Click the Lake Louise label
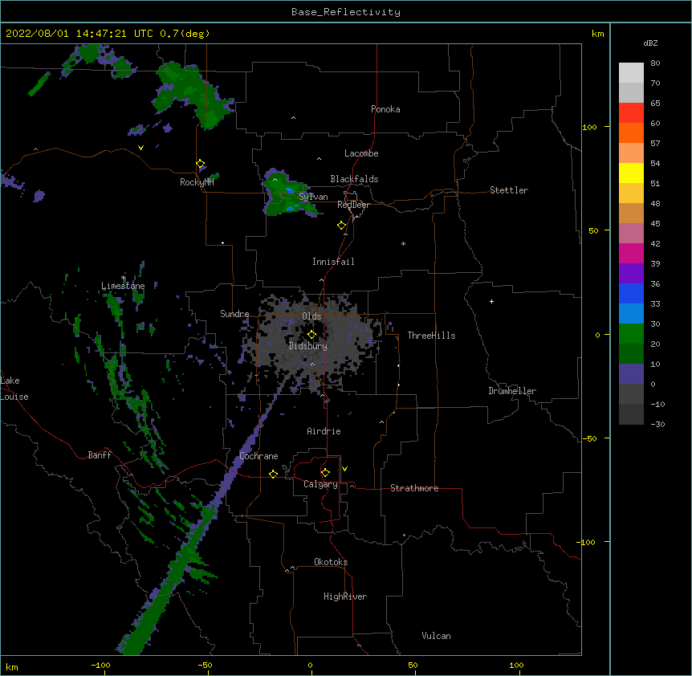This screenshot has height=676, width=692. 14,389
